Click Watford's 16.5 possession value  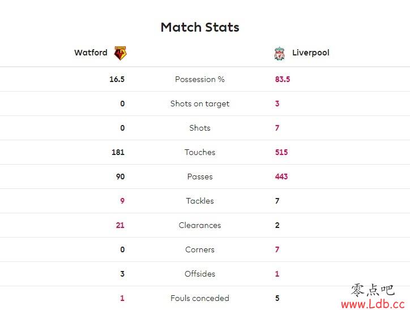[x=117, y=79]
